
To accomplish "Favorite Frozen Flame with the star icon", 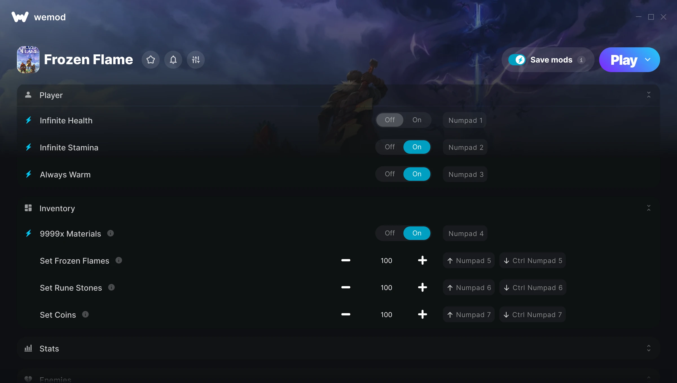I will point(151,60).
